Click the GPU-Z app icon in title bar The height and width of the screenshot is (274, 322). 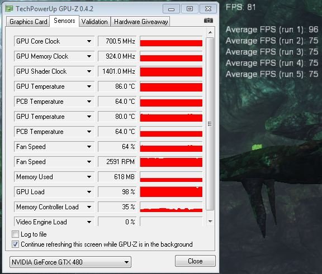[10, 8]
